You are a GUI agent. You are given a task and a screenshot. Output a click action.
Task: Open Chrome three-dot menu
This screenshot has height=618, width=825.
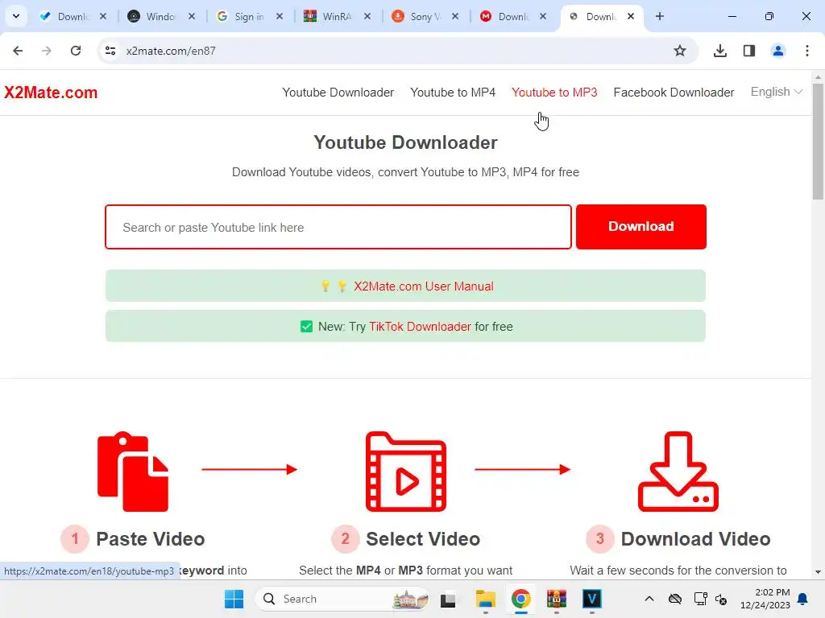pos(807,51)
